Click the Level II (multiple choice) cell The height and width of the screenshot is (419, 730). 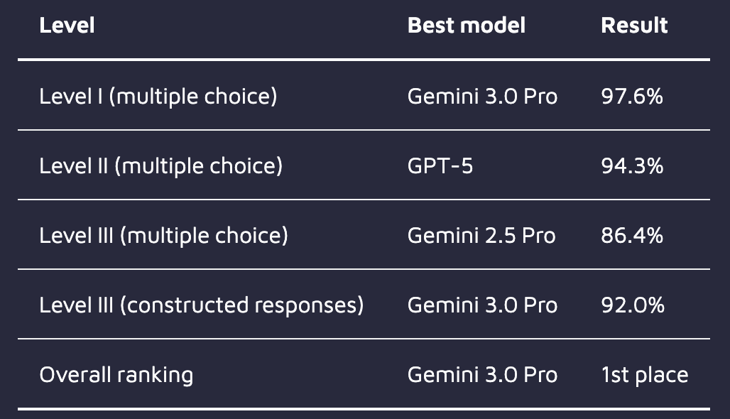pyautogui.click(x=160, y=165)
